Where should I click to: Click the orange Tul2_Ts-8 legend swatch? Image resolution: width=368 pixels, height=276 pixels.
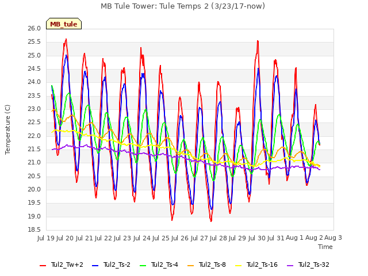pyautogui.click(x=190, y=266)
